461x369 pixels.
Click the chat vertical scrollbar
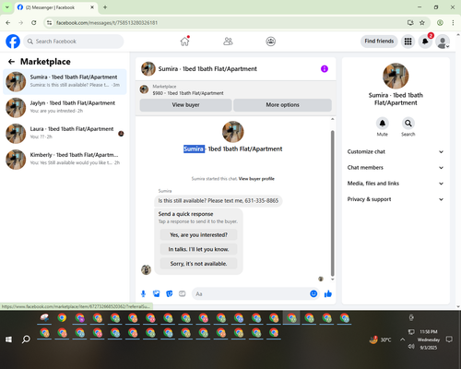click(332, 203)
